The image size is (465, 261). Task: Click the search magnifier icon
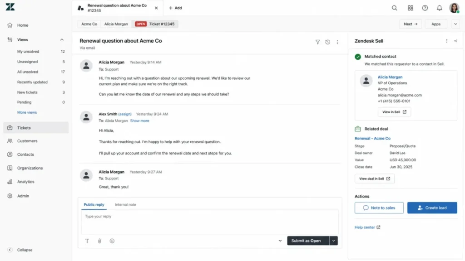(x=395, y=8)
